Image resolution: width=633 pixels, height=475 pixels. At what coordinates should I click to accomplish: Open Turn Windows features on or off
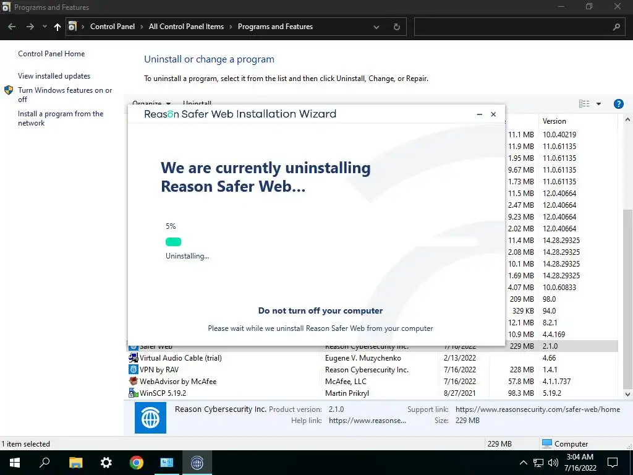pyautogui.click(x=65, y=95)
